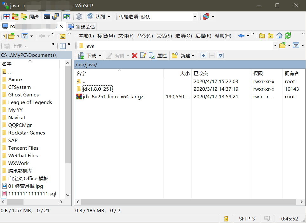Expand dropdown next to globe icon
306x223 pixels.
[213, 17]
